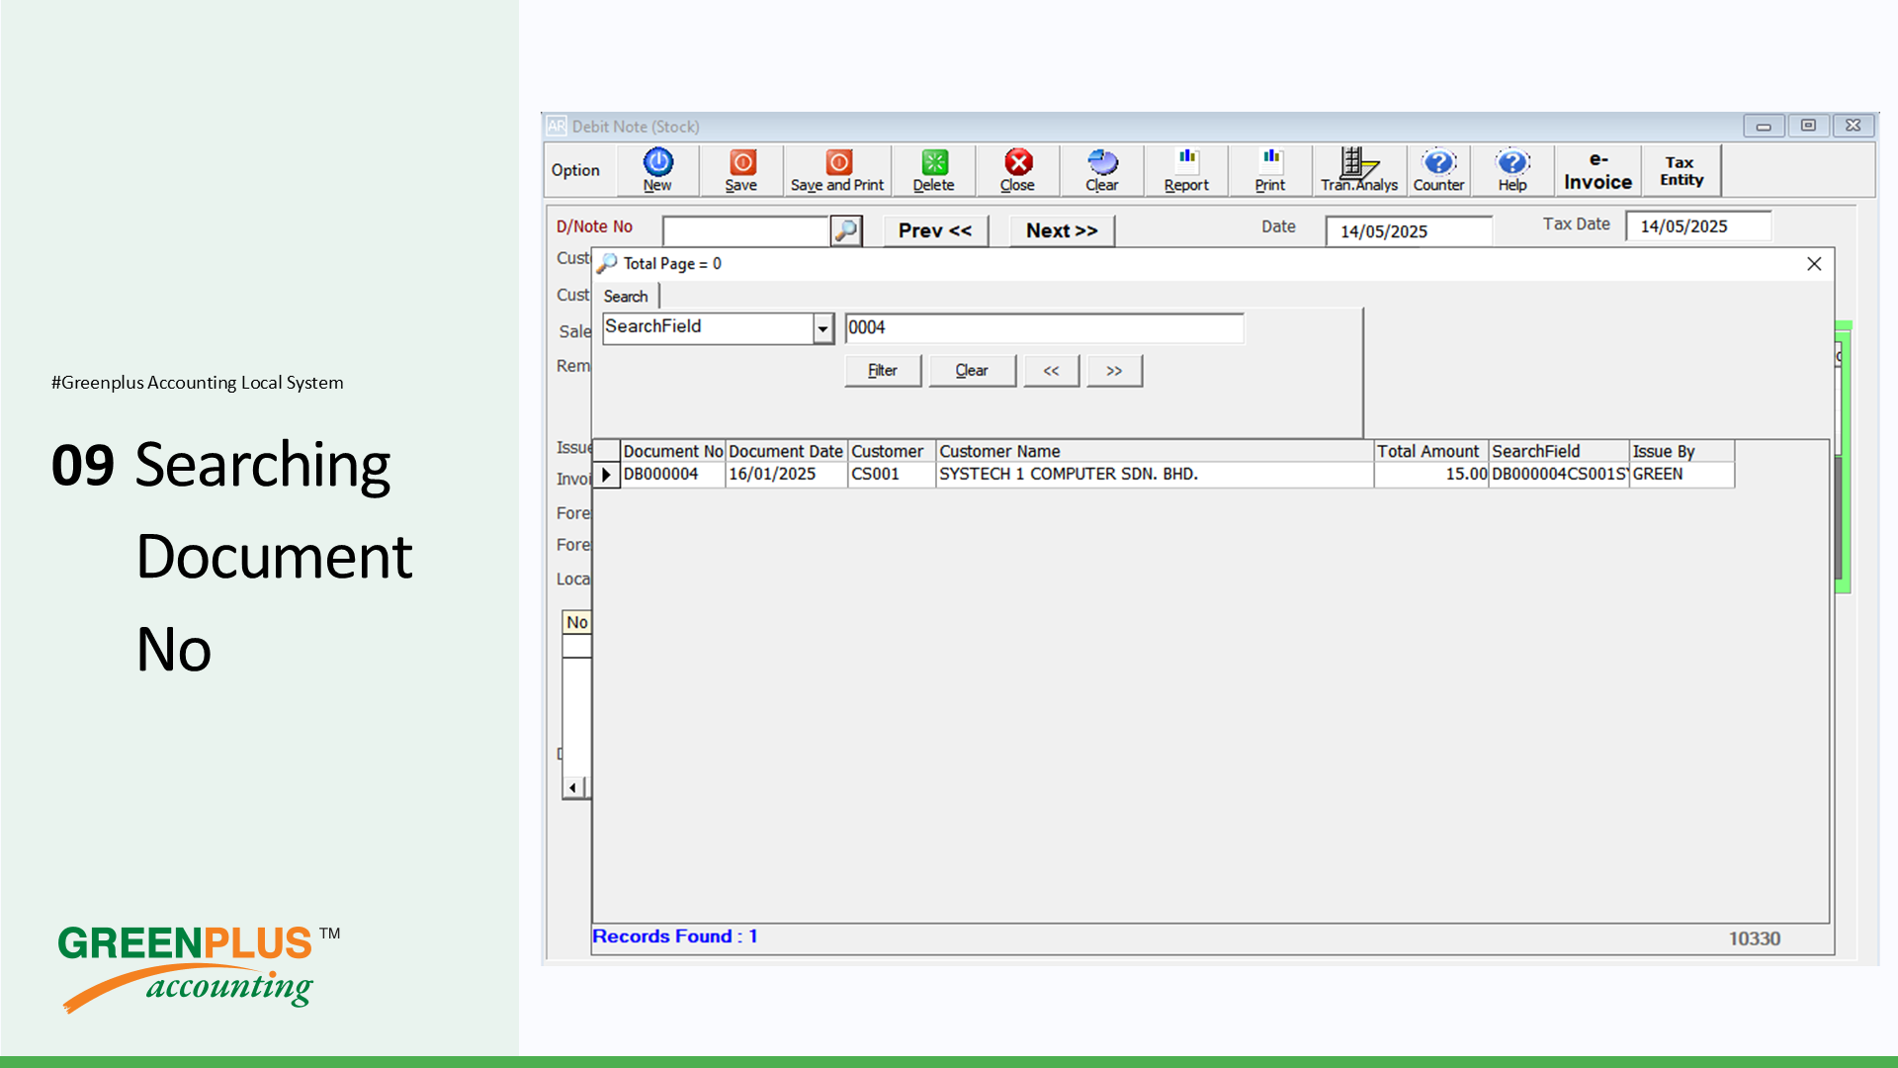Click the Tax Entity toolbar button
The image size is (1898, 1068).
pyautogui.click(x=1682, y=170)
